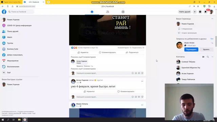Open Windows Start menu
The height and width of the screenshot is (122, 217).
coord(3,120)
